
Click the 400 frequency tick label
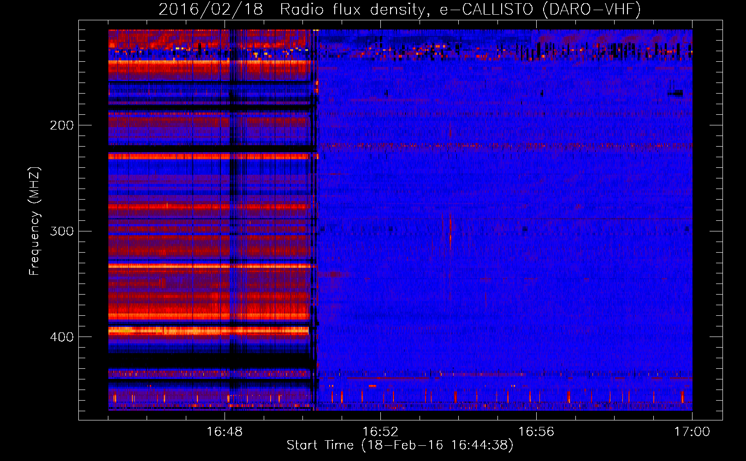click(x=62, y=337)
